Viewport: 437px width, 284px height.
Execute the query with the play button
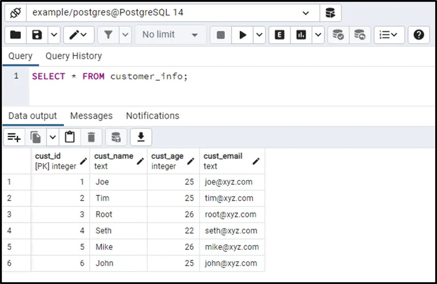pos(243,35)
